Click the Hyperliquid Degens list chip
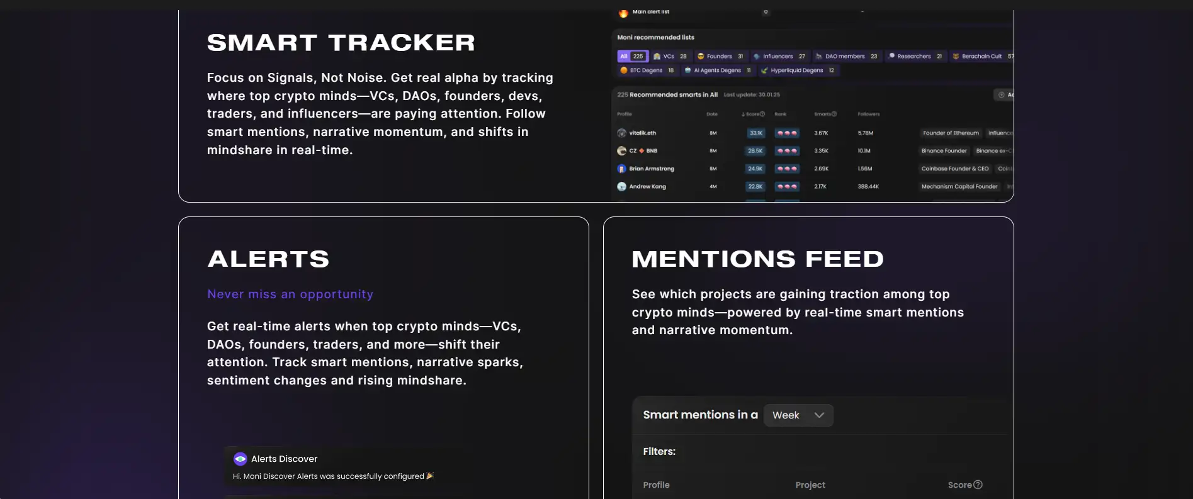Screen dimensions: 1193x499 click(798, 70)
